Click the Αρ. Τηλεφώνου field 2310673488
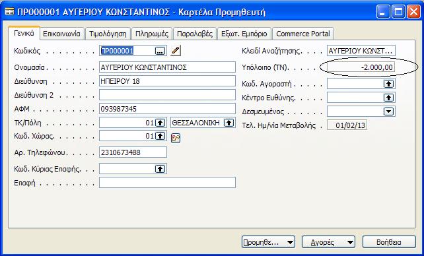 (x=133, y=152)
